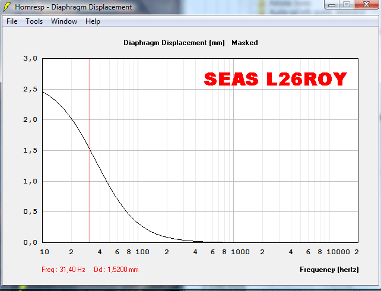Click the 1,5 y-axis value
This screenshot has height=291, width=381.
click(x=30, y=150)
